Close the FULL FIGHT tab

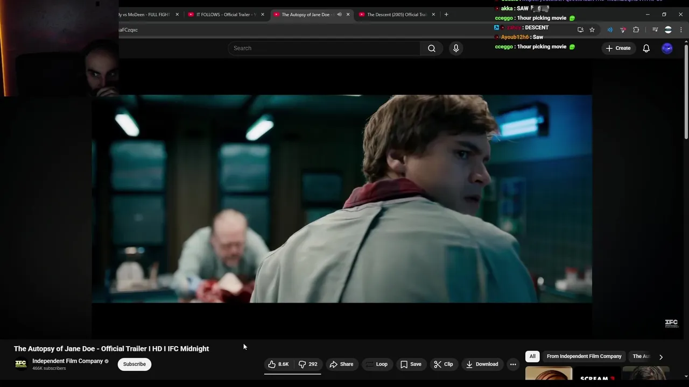177,15
